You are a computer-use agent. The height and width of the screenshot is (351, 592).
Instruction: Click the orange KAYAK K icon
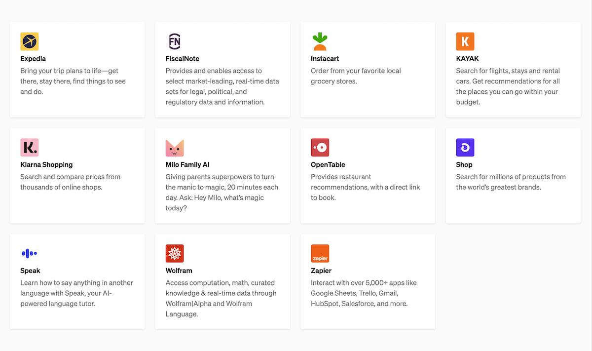tap(465, 41)
